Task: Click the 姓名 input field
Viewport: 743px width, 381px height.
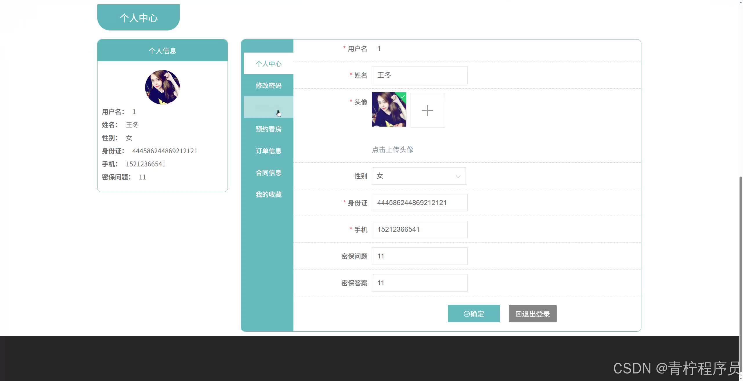Action: pyautogui.click(x=419, y=75)
